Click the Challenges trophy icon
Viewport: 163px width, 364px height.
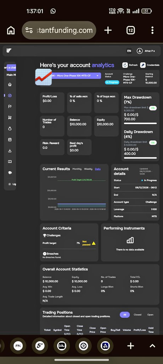44,235
